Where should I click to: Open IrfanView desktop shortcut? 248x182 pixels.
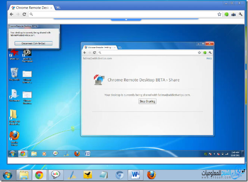14,54
